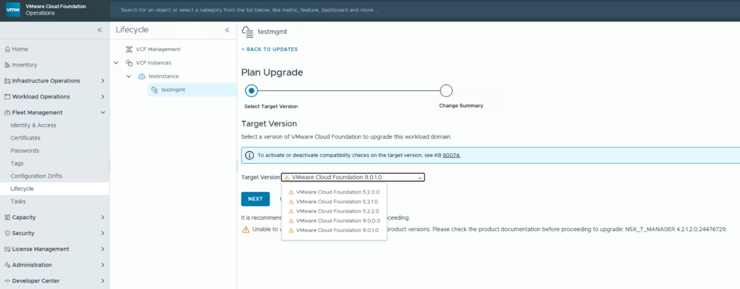Select the Change Summary step circle
Screen dimensions: 740x289
[446, 90]
